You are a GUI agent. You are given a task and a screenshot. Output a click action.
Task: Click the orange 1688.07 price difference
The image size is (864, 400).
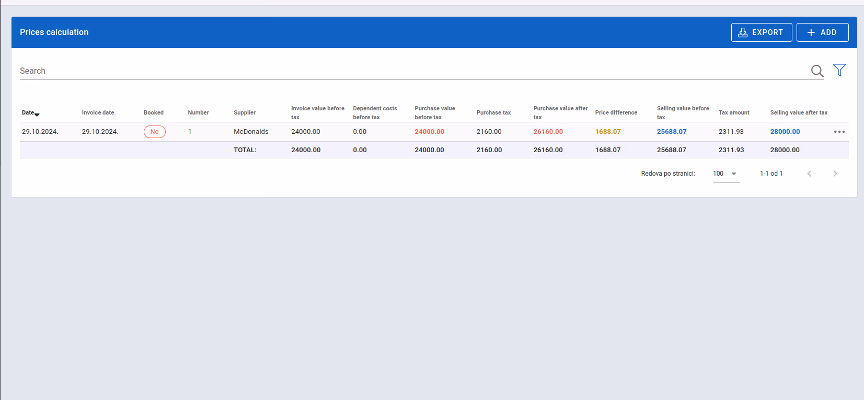coord(608,132)
